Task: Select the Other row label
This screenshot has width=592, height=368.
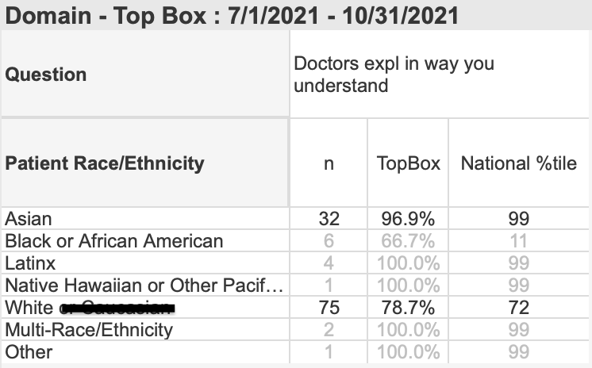Action: click(x=29, y=352)
